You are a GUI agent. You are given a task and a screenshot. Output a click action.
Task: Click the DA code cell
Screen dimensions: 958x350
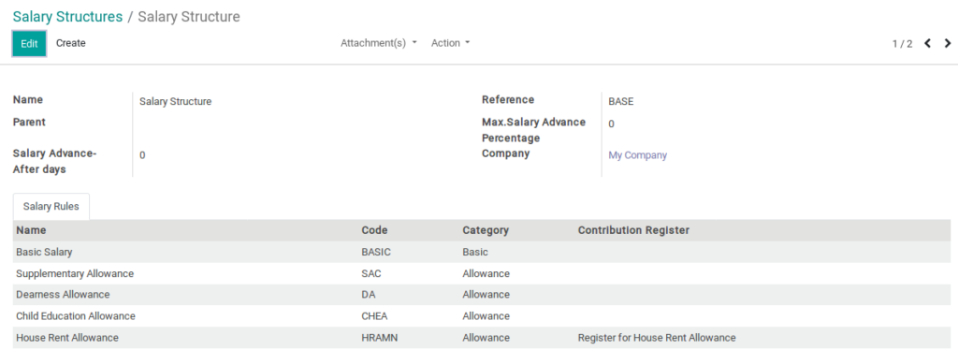tap(369, 295)
